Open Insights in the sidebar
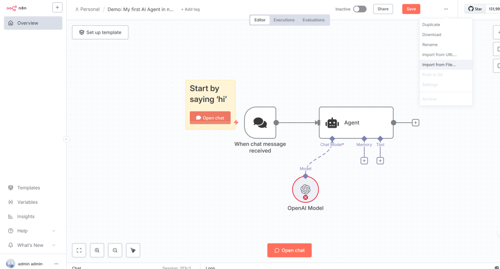 coord(26,216)
